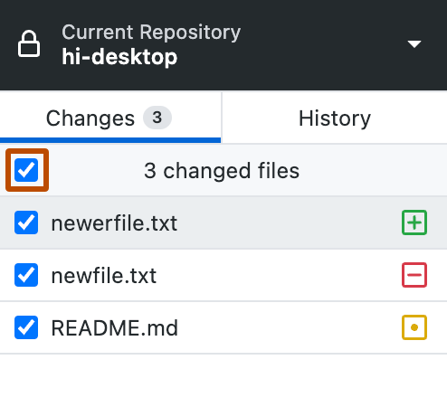Select the hi-desktop repository name
This screenshot has width=447, height=407.
tap(119, 57)
